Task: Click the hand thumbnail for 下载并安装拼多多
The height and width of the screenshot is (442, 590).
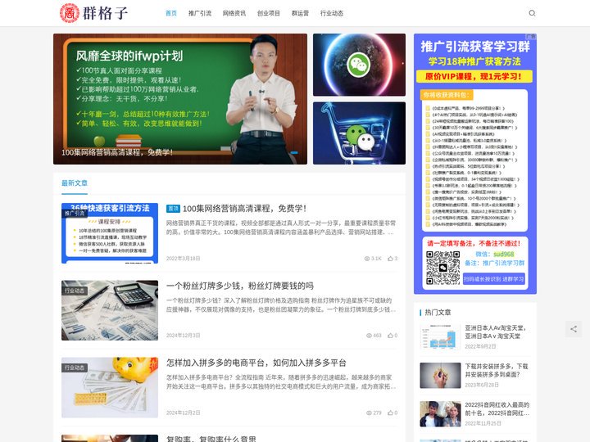Action: tap(440, 375)
